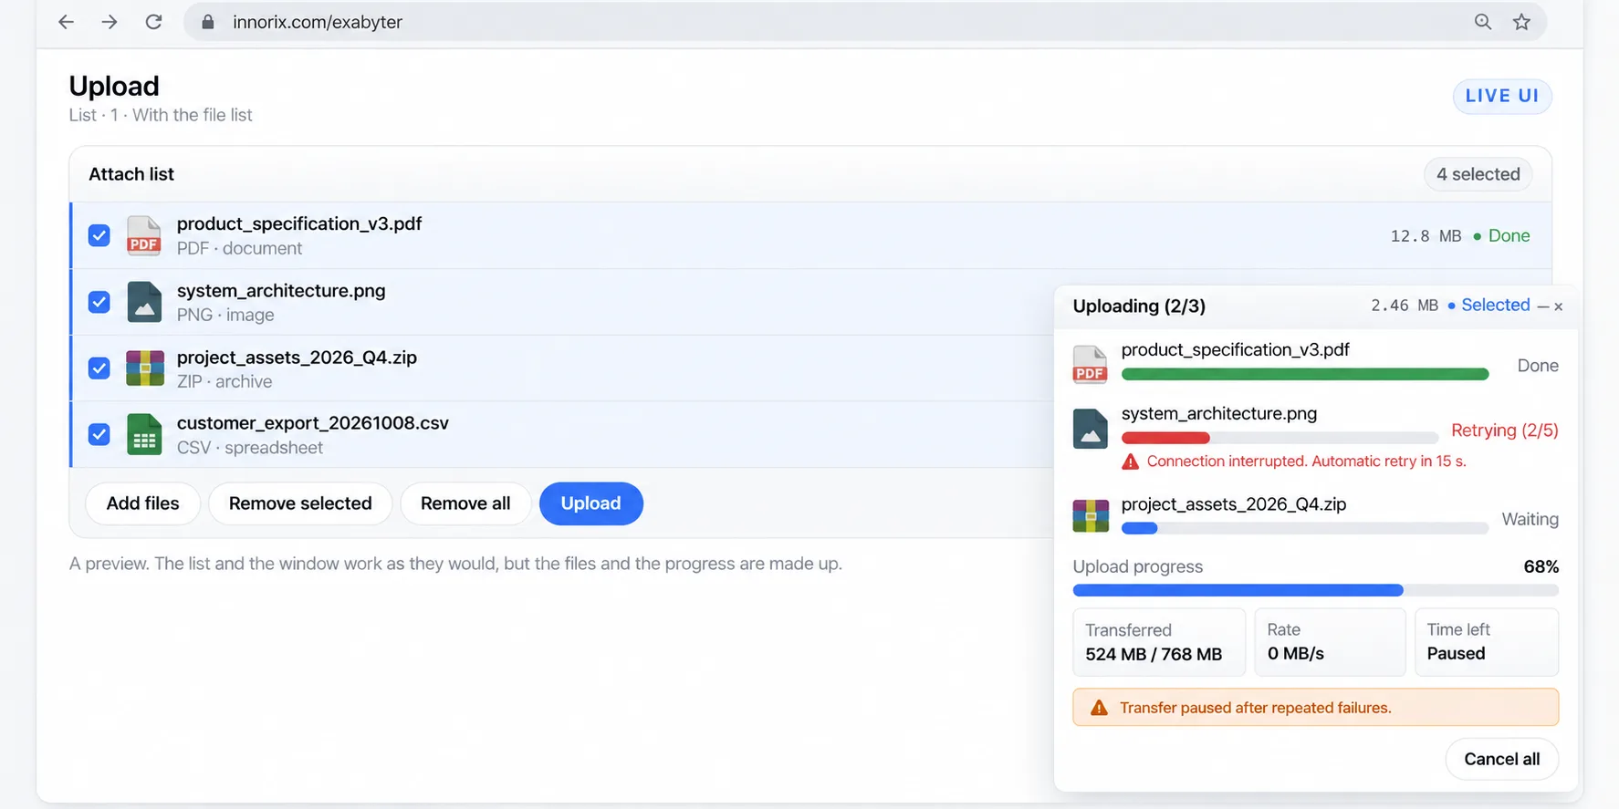
Task: Click the zoom magnifier icon in address bar
Action: point(1483,22)
